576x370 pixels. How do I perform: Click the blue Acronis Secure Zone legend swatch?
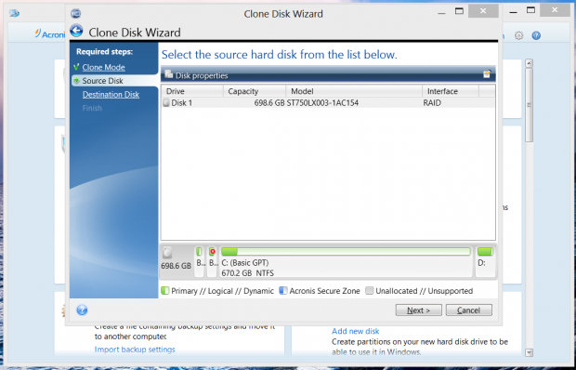[282, 291]
